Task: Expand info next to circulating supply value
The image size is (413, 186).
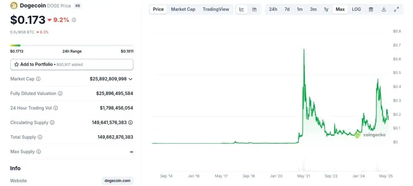Action: click(131, 122)
